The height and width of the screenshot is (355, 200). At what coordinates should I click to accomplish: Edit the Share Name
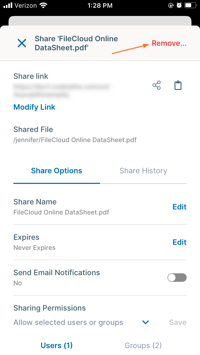[x=179, y=207]
